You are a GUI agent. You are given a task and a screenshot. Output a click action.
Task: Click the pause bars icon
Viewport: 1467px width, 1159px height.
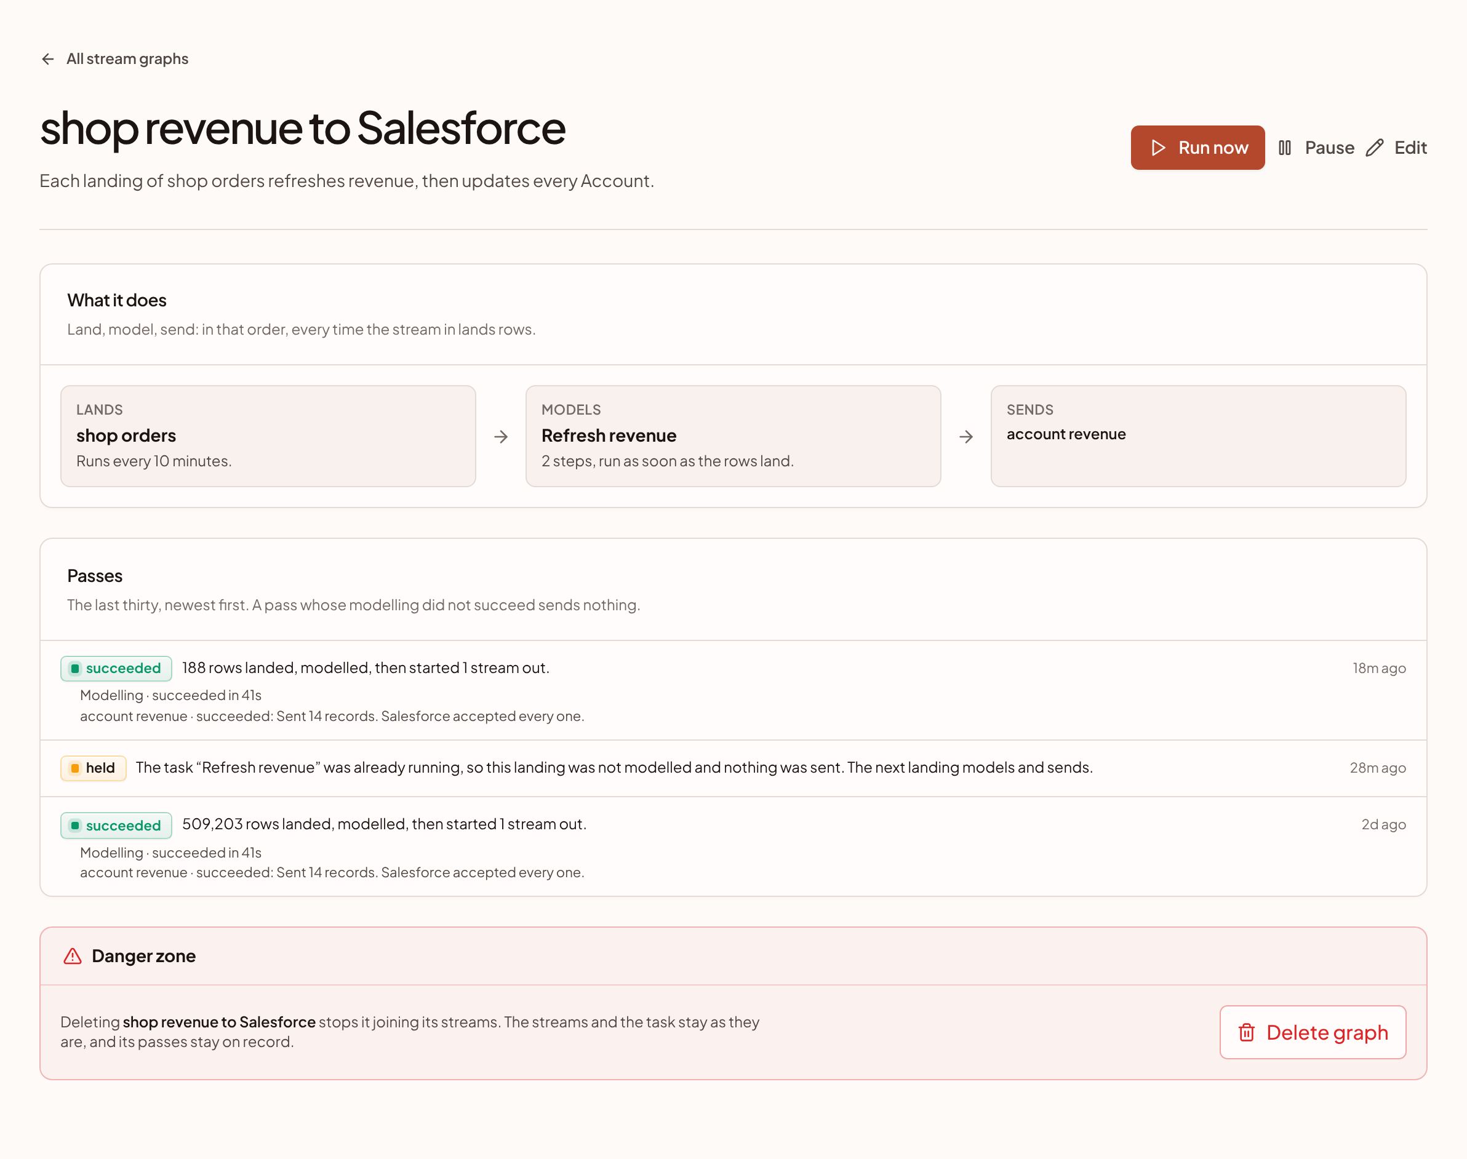tap(1284, 147)
